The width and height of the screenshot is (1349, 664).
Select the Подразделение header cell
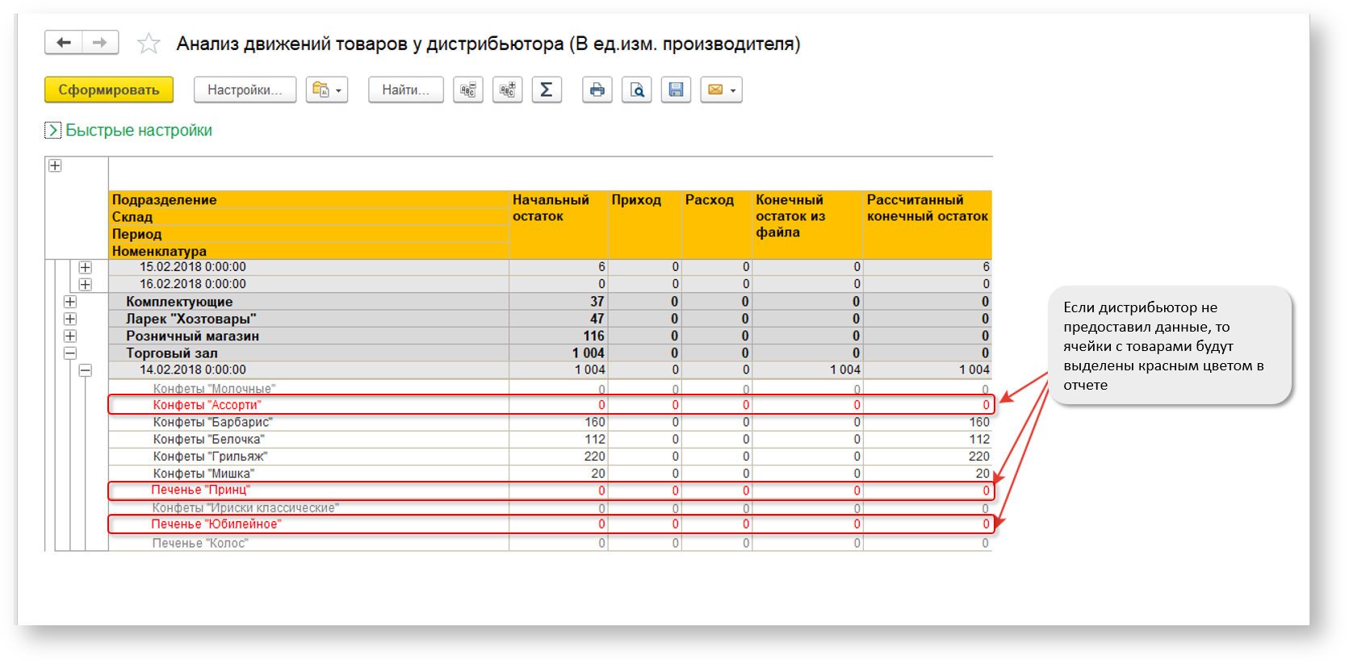pos(309,200)
